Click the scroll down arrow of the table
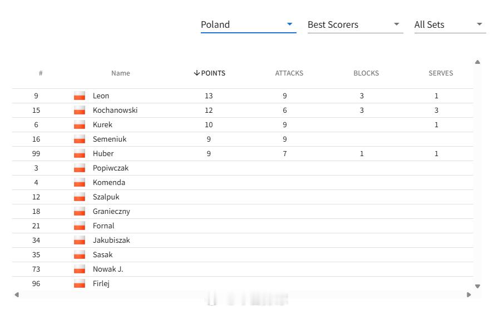The width and height of the screenshot is (494, 310). (478, 286)
